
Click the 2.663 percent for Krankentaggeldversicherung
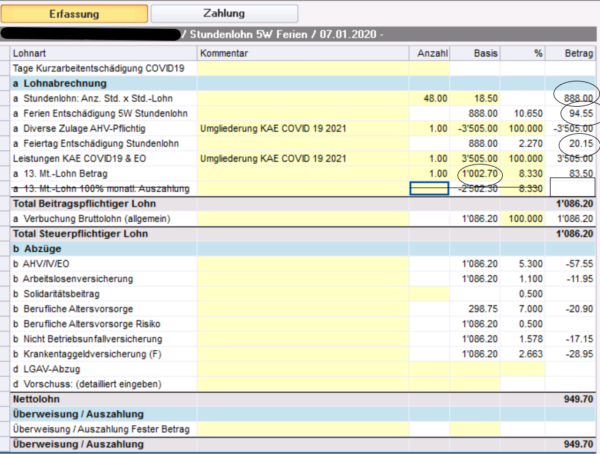522,354
